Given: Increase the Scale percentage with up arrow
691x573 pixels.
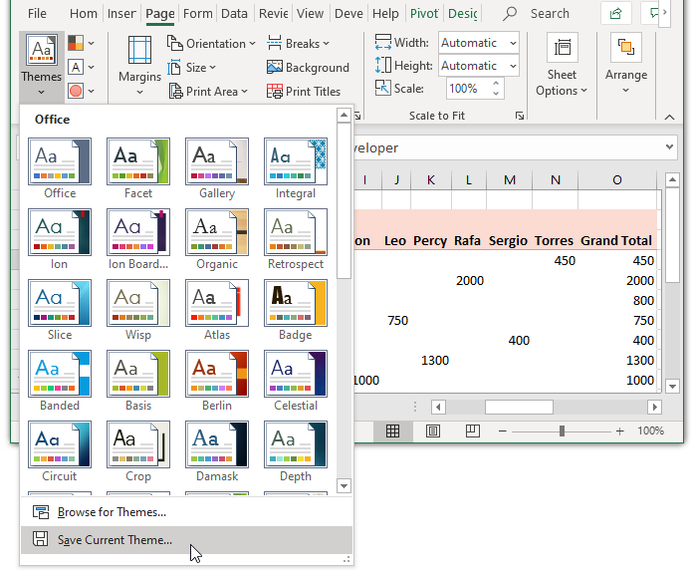Looking at the screenshot, I should [x=494, y=85].
